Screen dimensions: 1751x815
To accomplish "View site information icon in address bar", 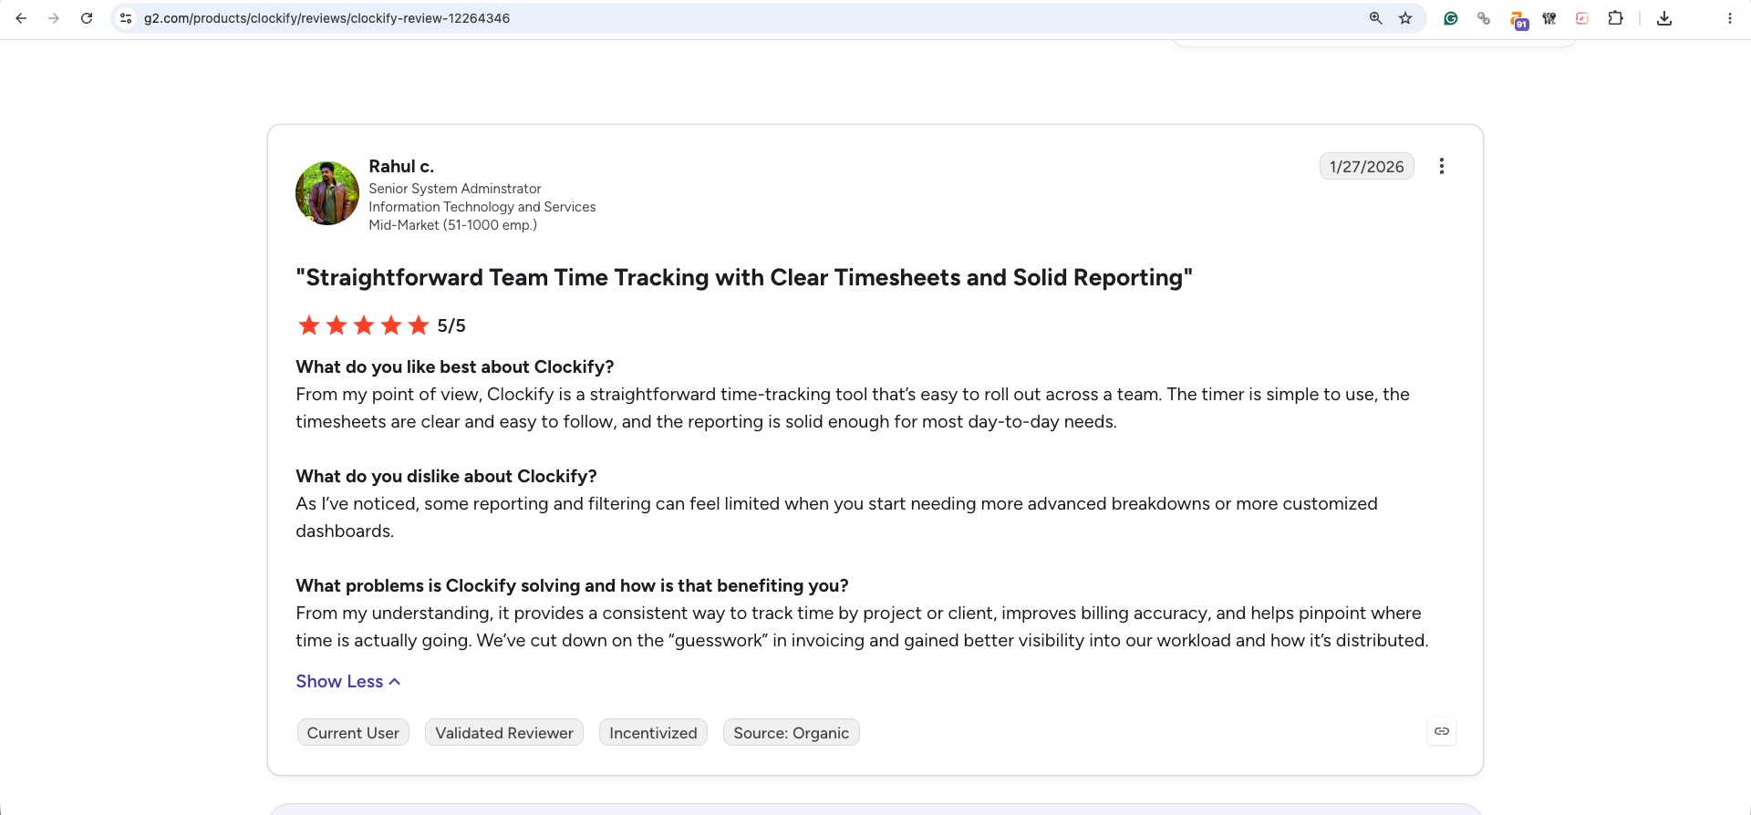I will pyautogui.click(x=126, y=18).
